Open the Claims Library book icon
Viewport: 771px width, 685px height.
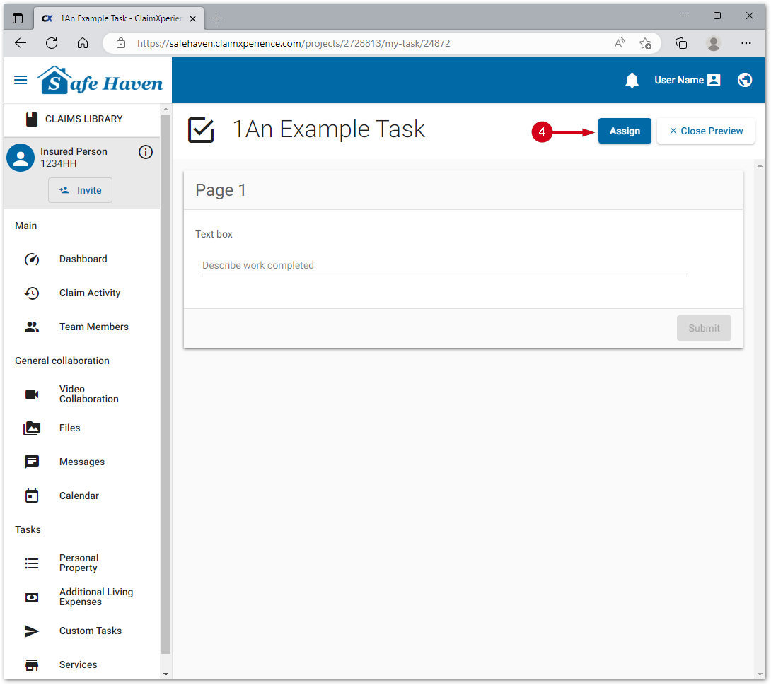[x=31, y=119]
